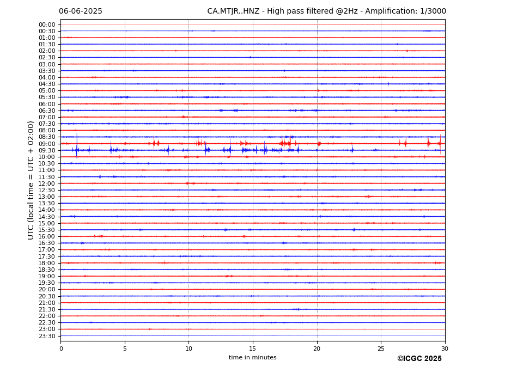Click the 14:00 time row label

tap(47, 210)
